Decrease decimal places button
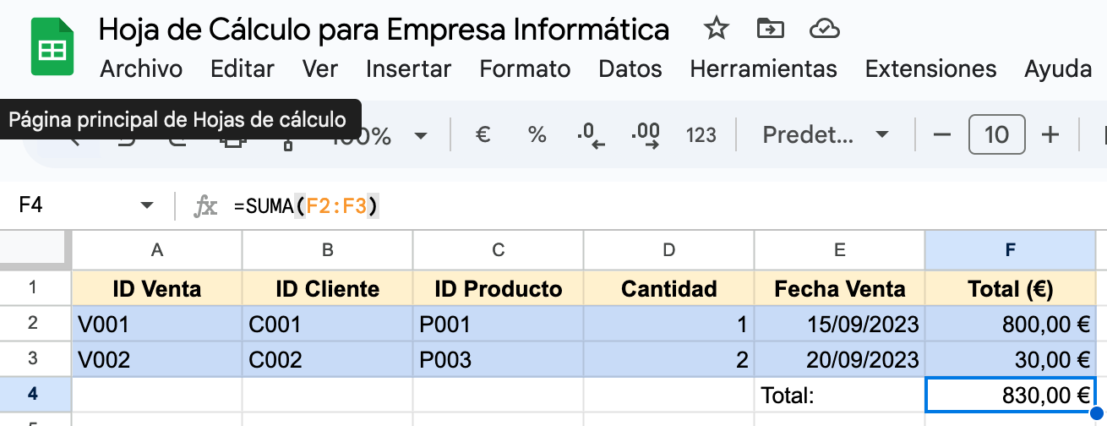Screen dimensions: 1107x426 [591, 134]
